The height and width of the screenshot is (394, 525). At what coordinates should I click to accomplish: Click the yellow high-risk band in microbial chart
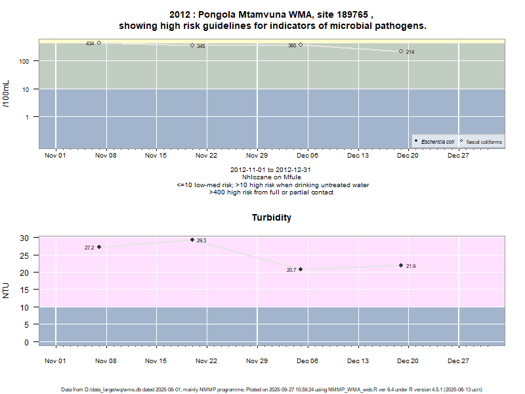click(x=262, y=40)
